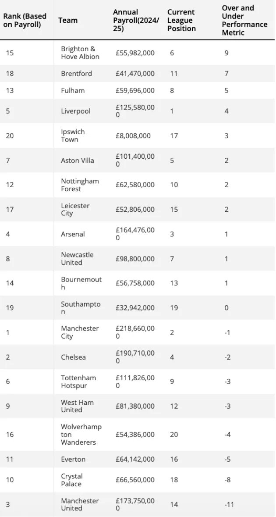Click the Aston Villa team cell
Viewport: 276px width, 517px height.
(x=78, y=160)
